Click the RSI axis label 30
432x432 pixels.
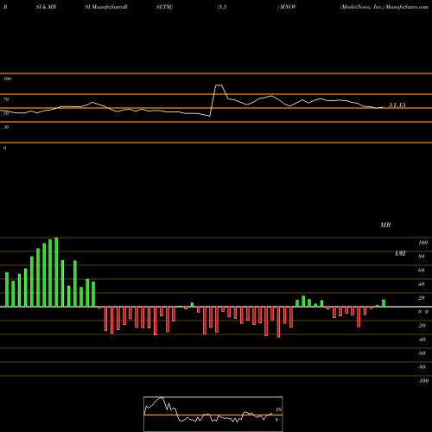6,127
